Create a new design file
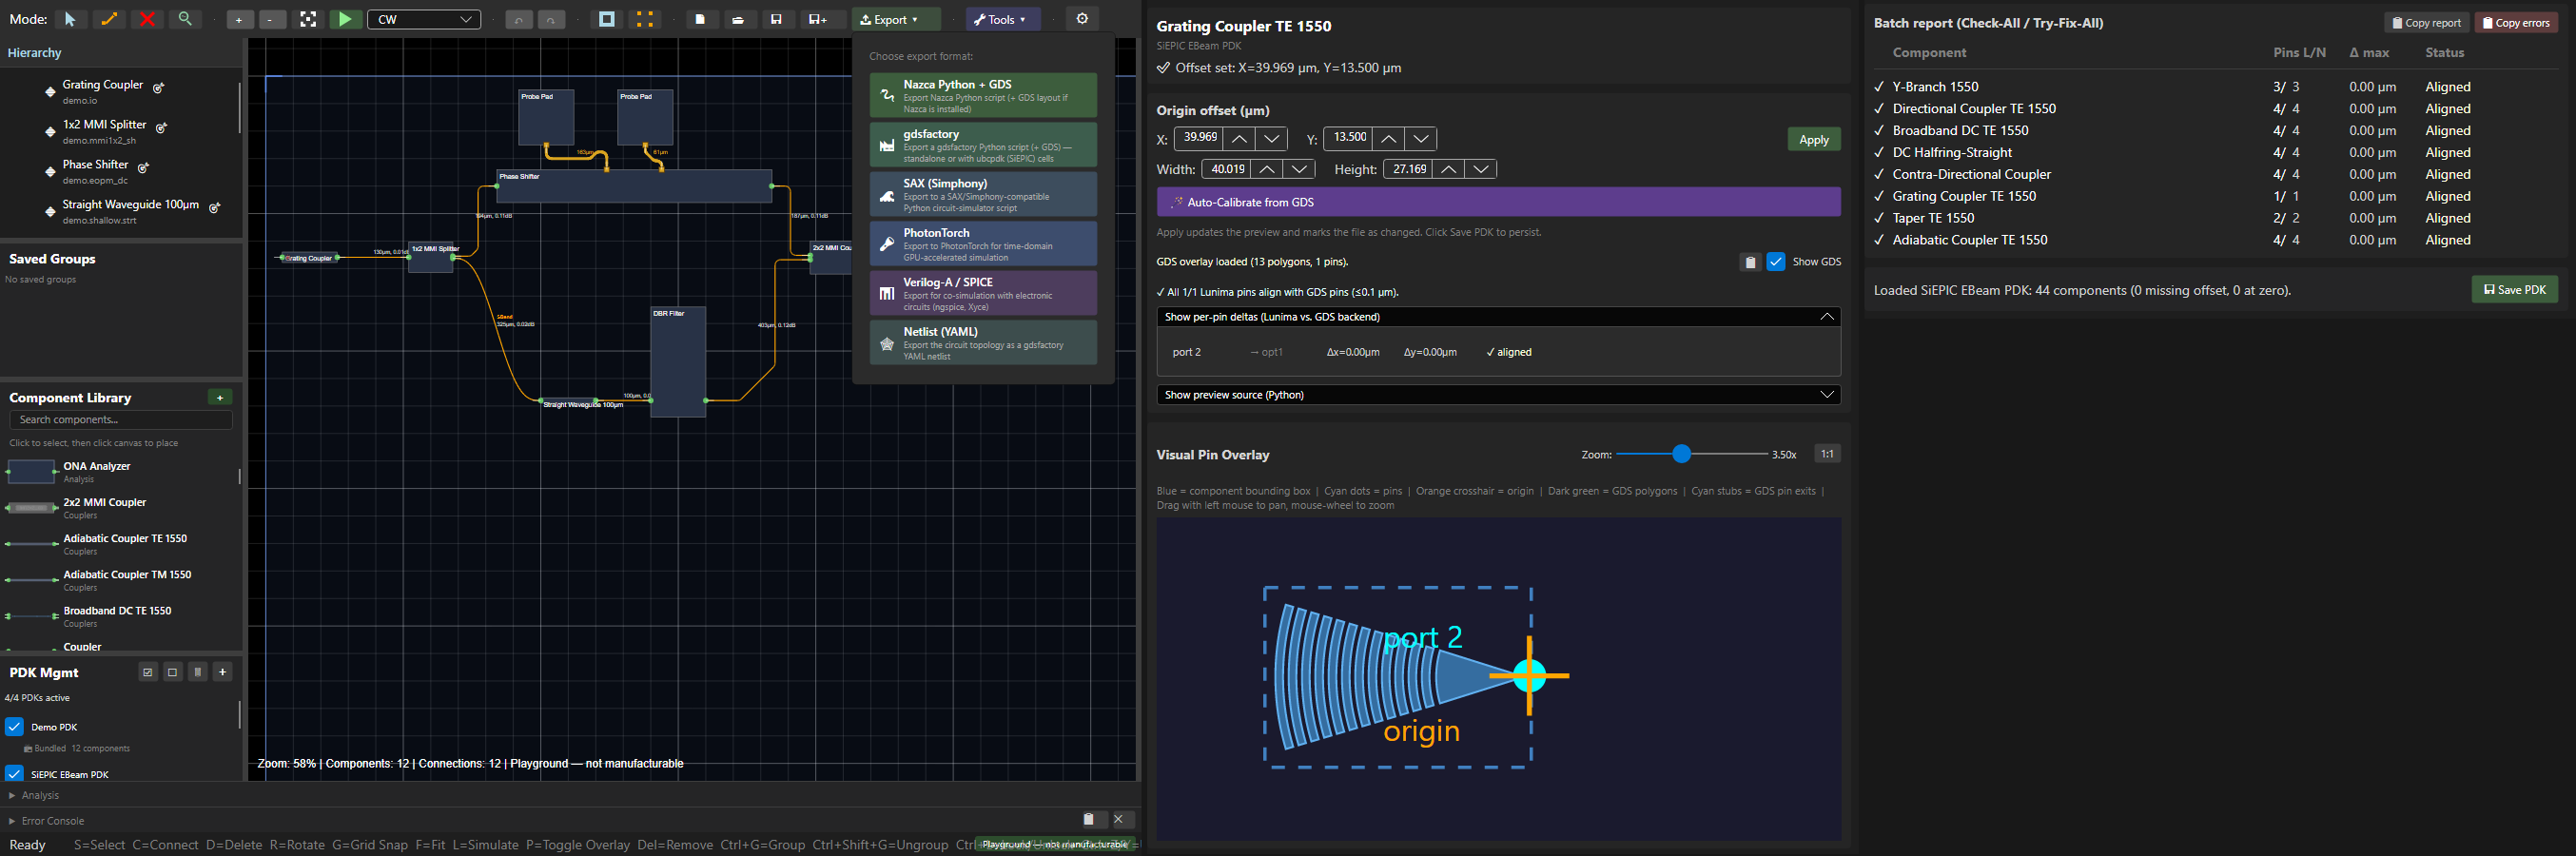 [x=701, y=19]
